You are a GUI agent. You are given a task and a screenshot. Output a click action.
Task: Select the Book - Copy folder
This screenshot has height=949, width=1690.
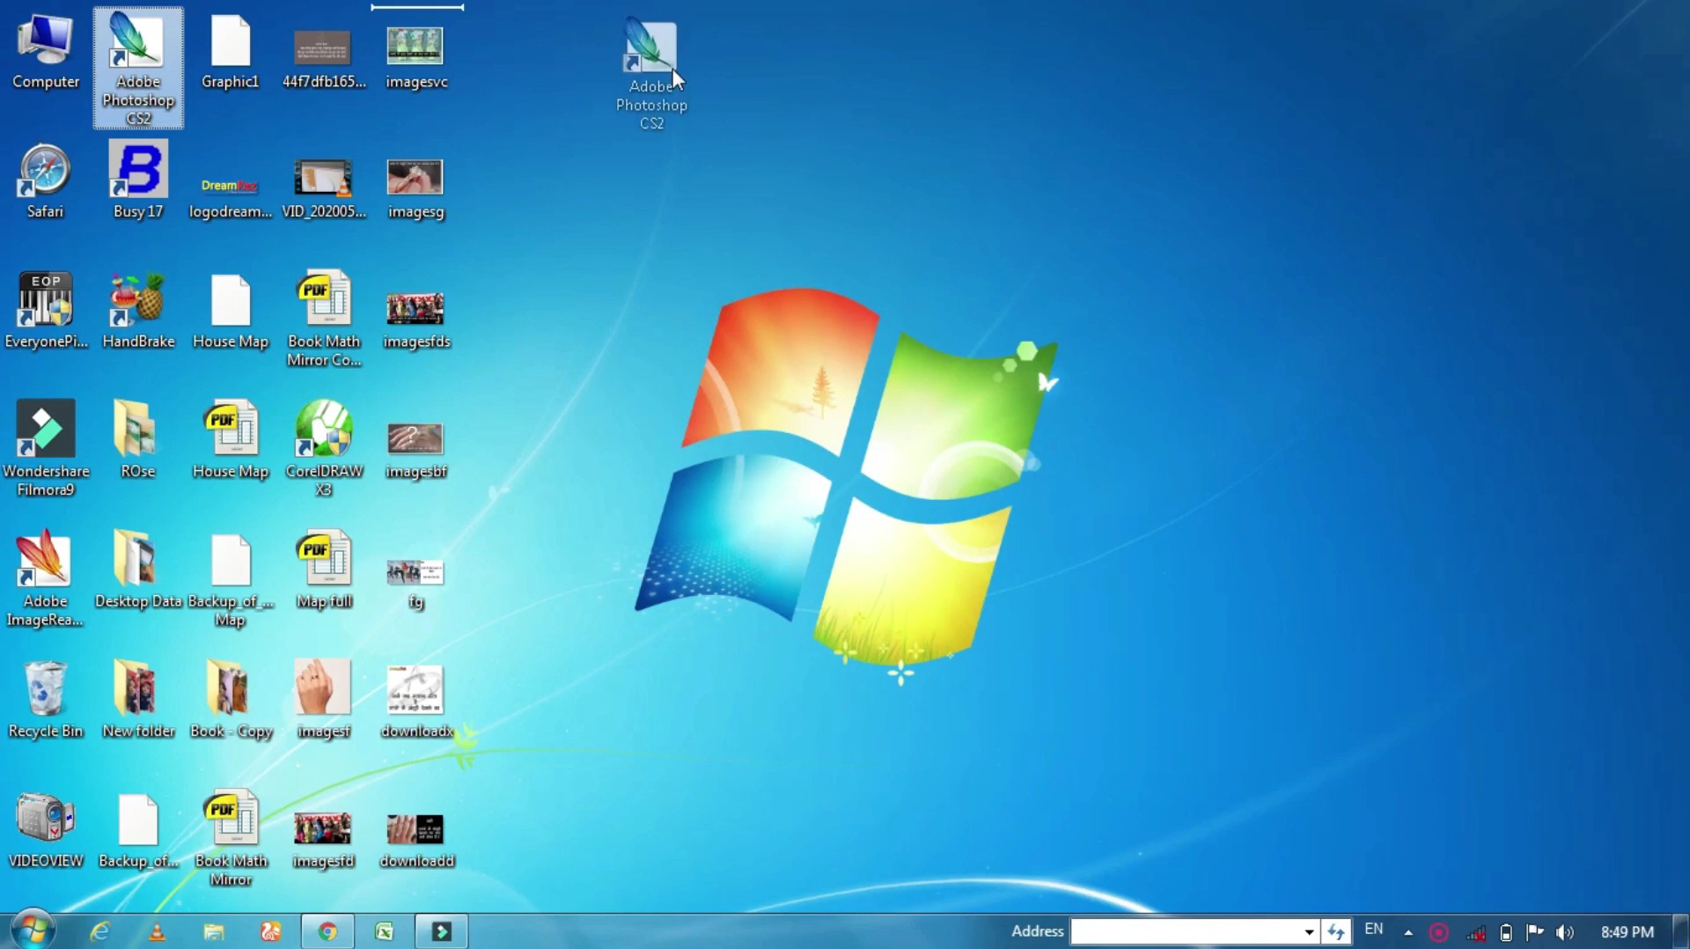231,700
